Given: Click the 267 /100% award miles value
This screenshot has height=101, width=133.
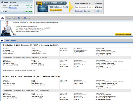Looking at the screenshot, I should pos(79,83).
